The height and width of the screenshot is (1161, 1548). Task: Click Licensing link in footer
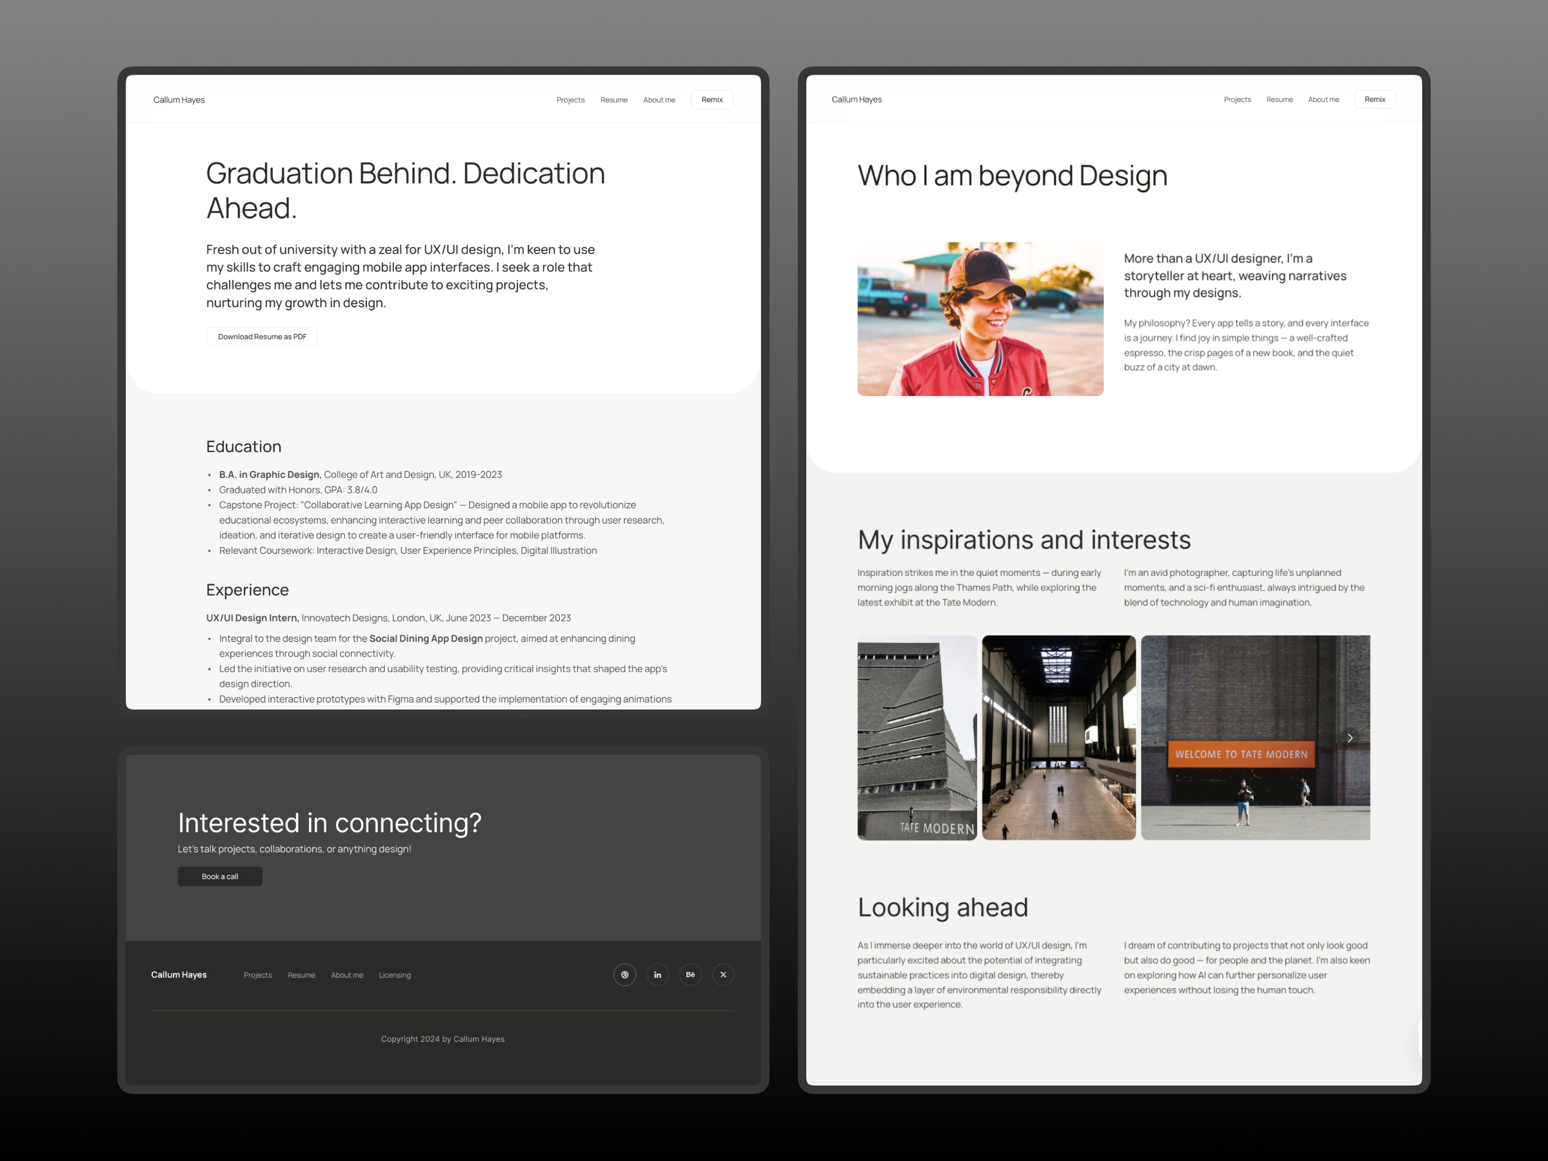pyautogui.click(x=395, y=975)
